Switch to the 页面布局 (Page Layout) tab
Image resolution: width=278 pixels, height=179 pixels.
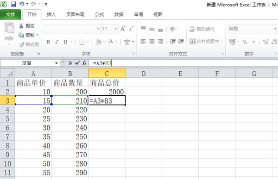[76, 14]
